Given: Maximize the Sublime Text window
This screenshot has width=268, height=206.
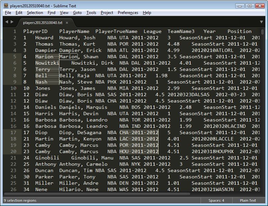Looking at the screenshot, I should (249, 6).
